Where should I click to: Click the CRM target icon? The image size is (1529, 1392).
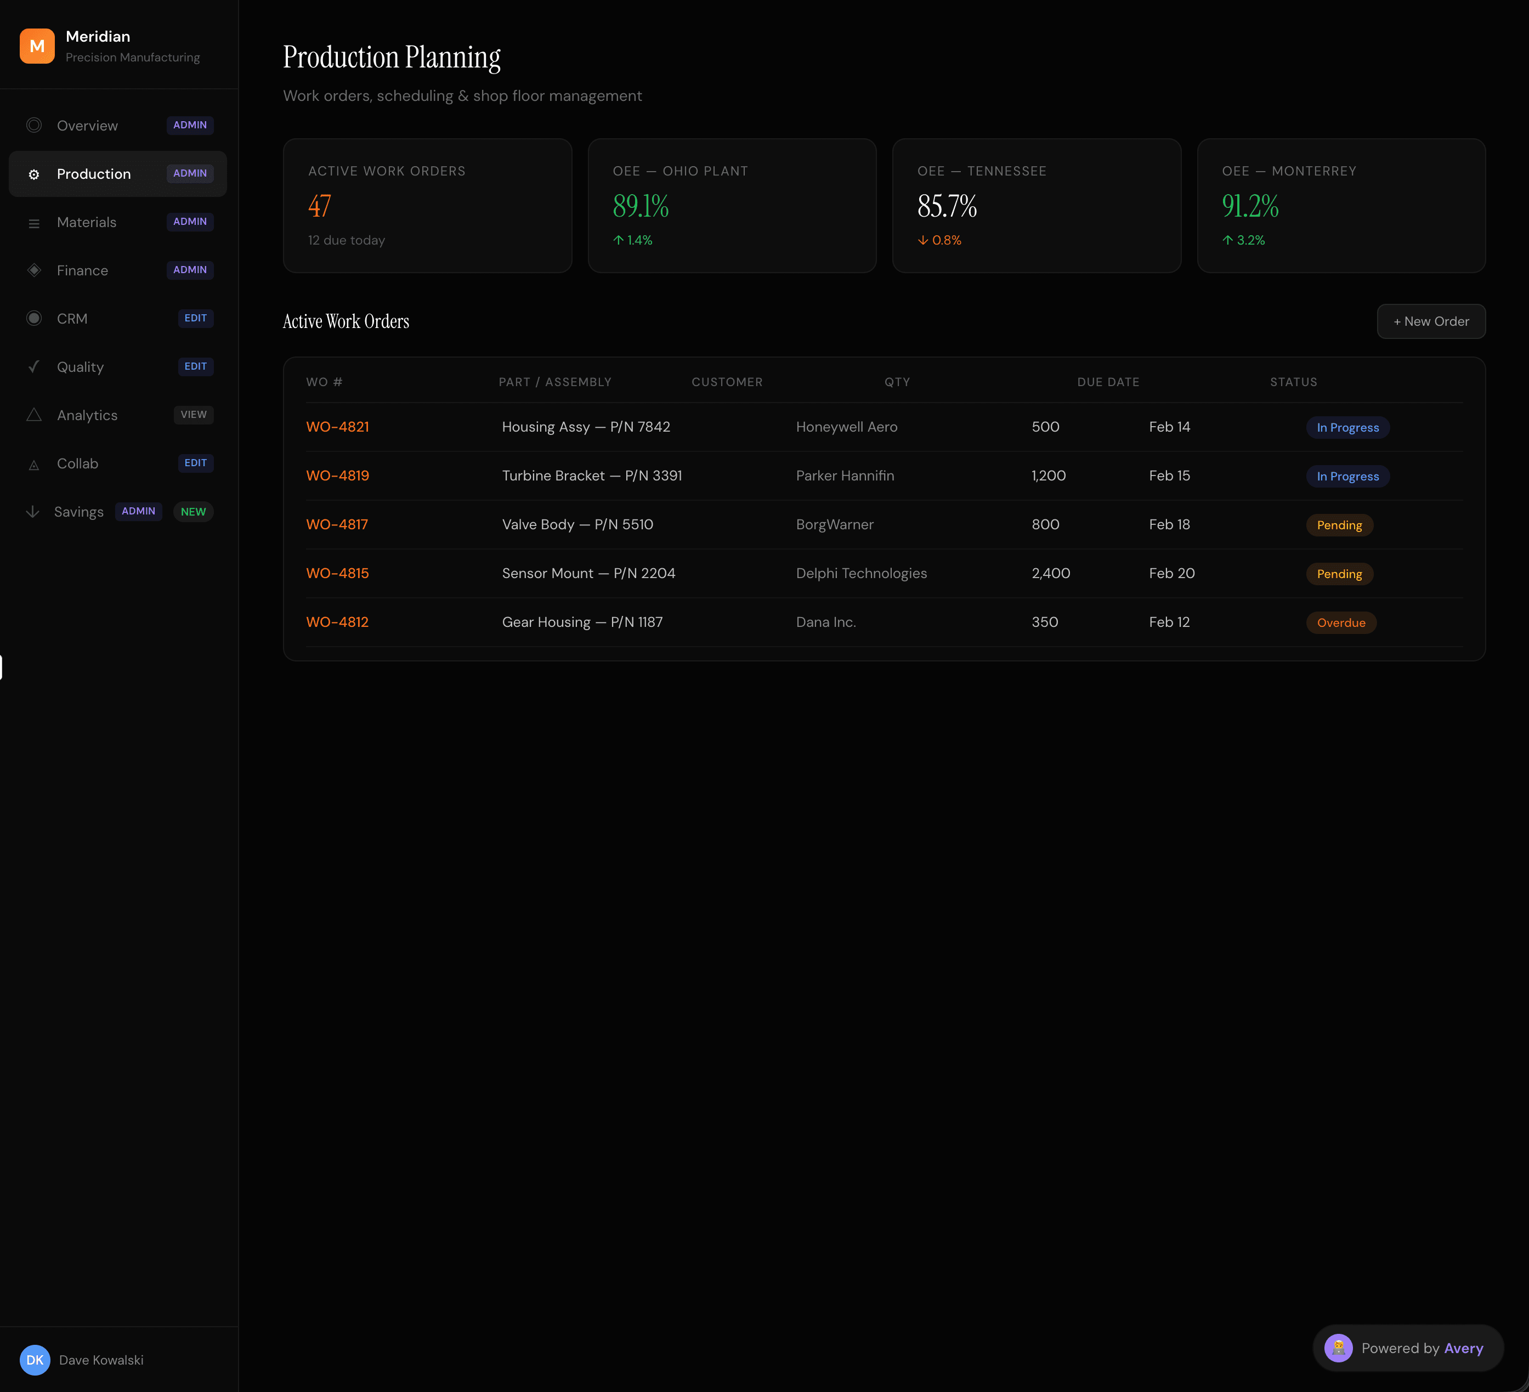[x=34, y=319]
